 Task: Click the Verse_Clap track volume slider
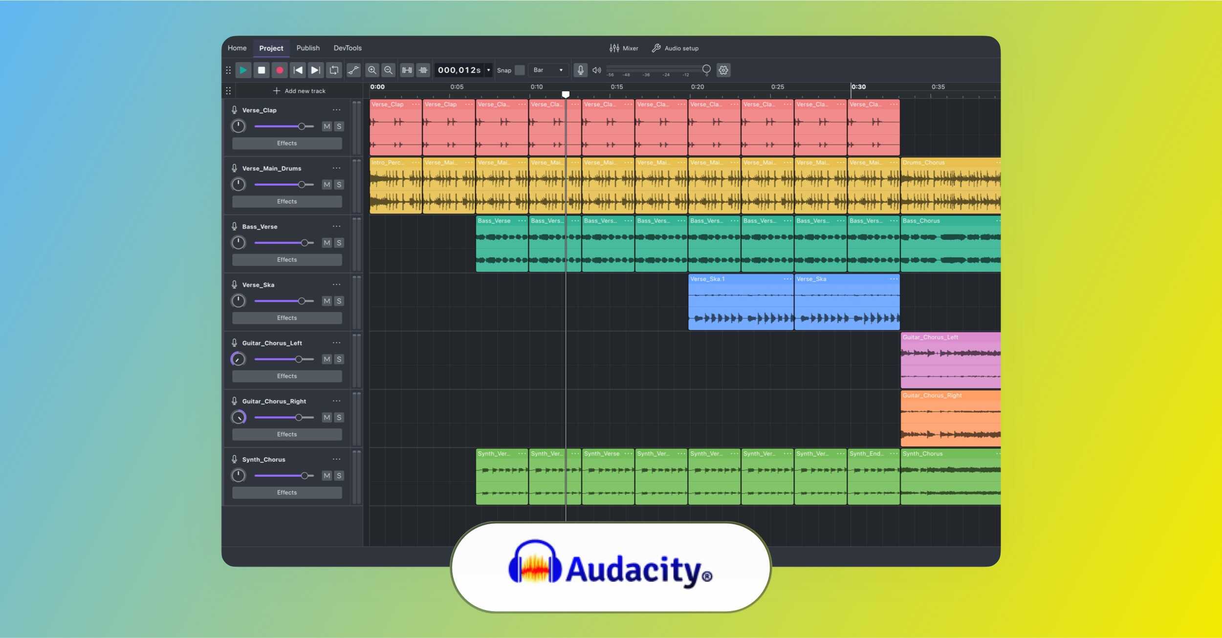point(284,127)
